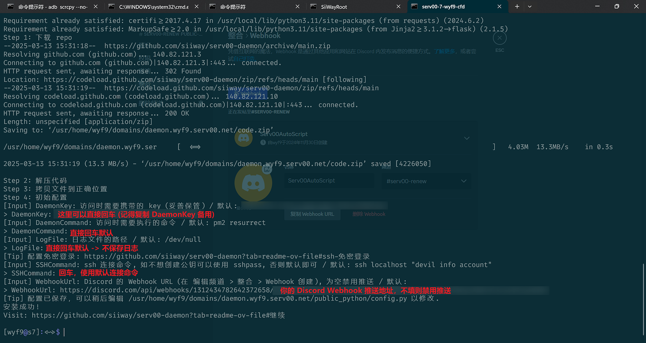The height and width of the screenshot is (343, 646).
Task: Close the C:\WINDOWS\system32\cmd.exe tab
Action: click(x=197, y=7)
